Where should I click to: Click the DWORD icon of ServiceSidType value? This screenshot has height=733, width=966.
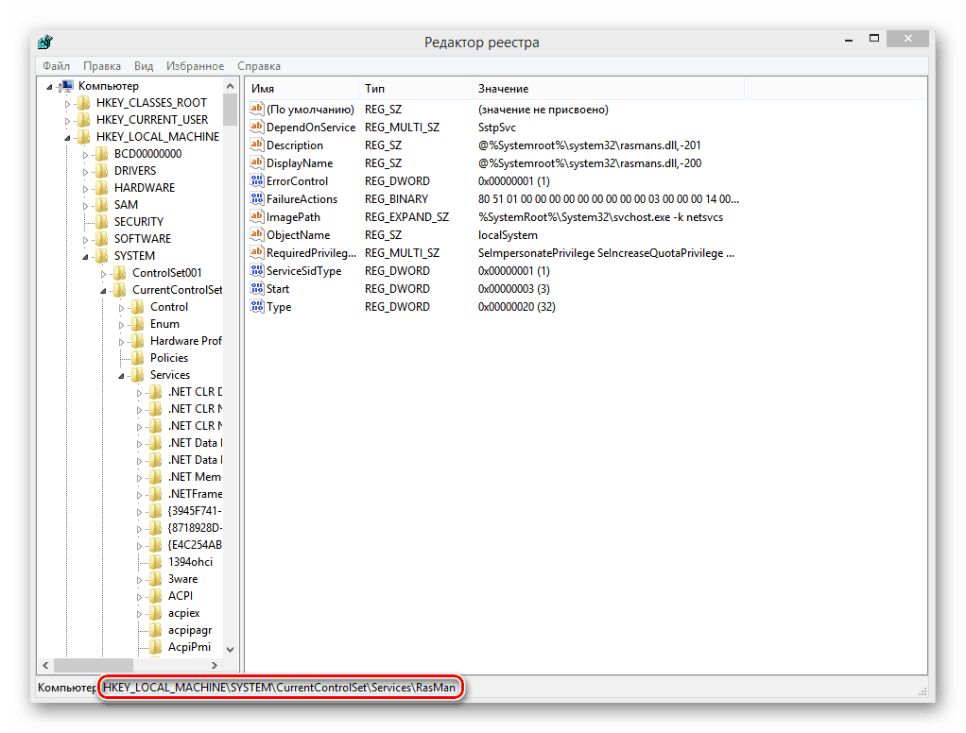[x=257, y=270]
